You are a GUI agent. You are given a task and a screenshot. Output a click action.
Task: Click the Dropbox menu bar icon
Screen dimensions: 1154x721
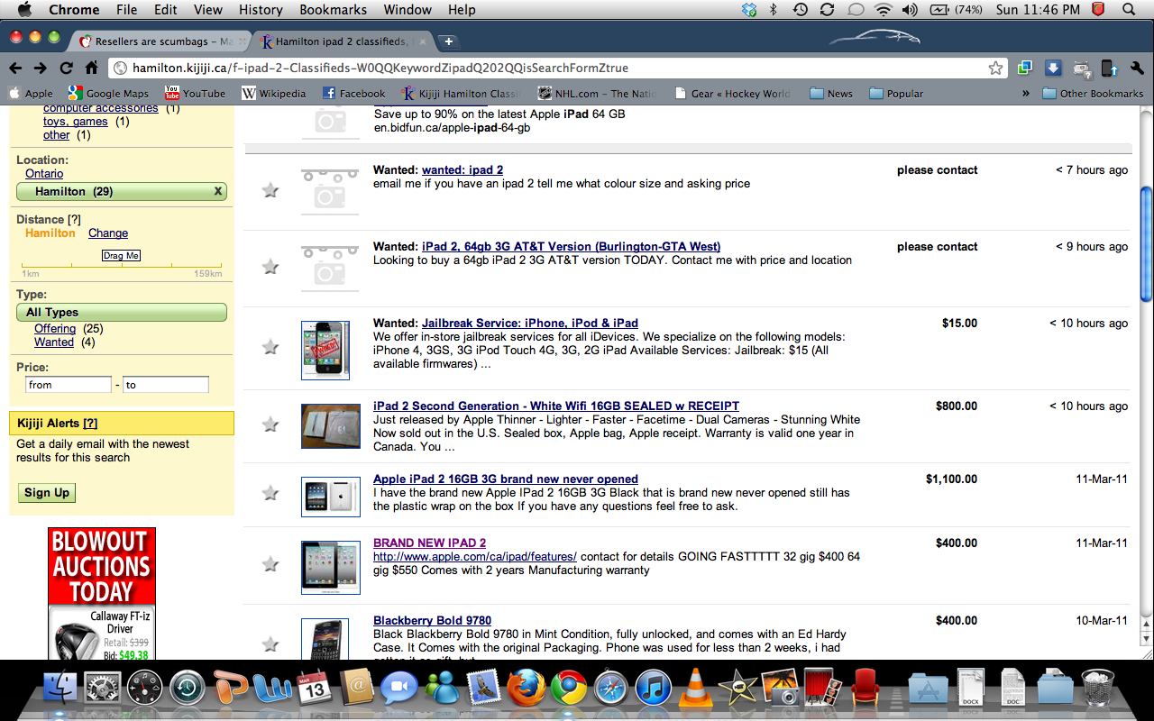[749, 10]
